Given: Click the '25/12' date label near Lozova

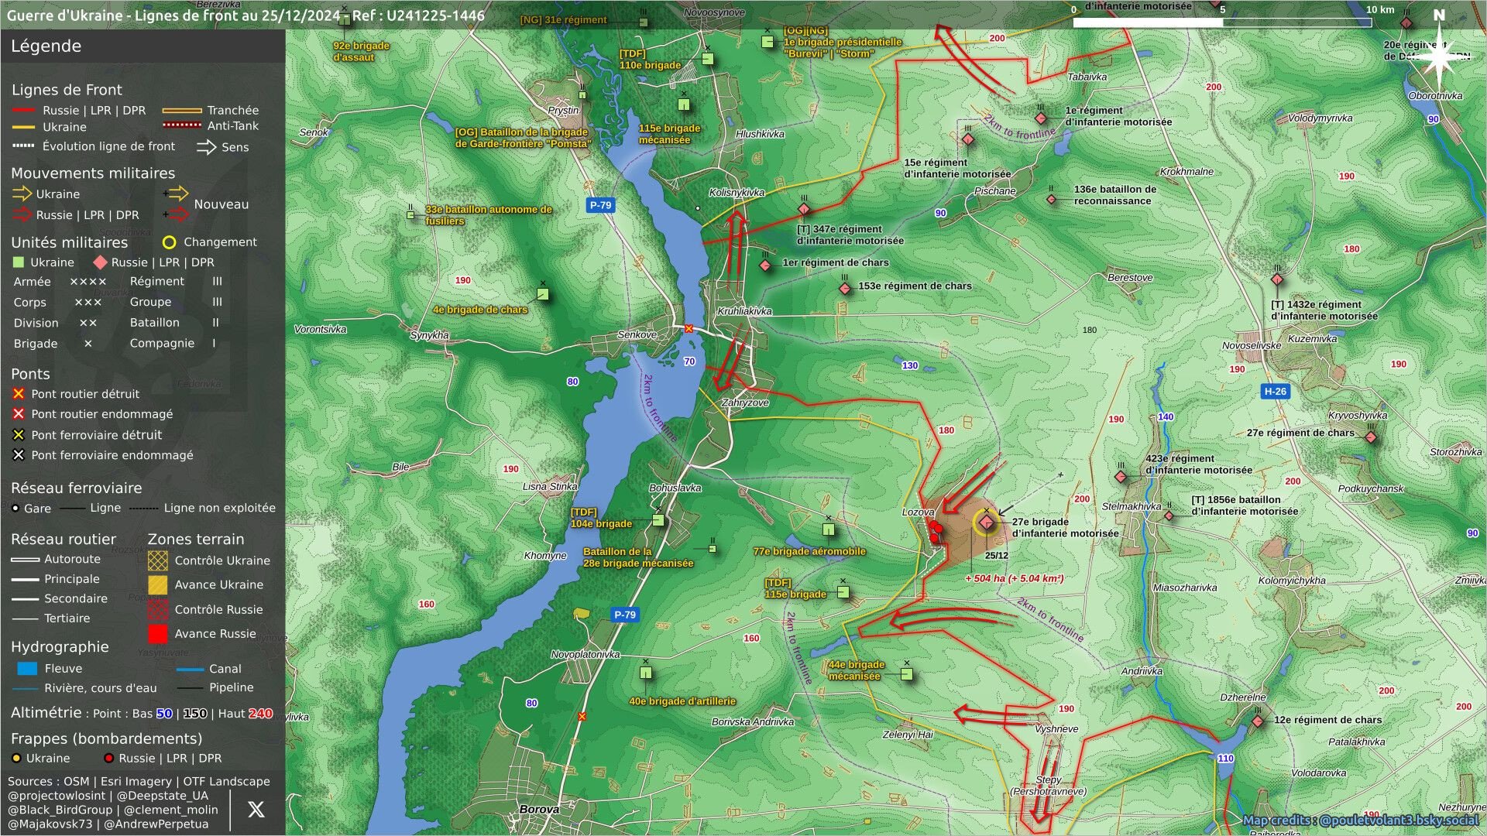Looking at the screenshot, I should [996, 556].
